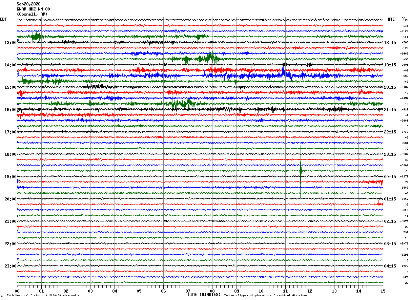Click the Traces clipped footnote text
Viewport: 410px width, 300px height.
[266, 295]
